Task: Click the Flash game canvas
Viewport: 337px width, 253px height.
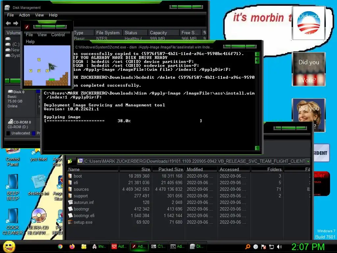Action: (x=47, y=66)
